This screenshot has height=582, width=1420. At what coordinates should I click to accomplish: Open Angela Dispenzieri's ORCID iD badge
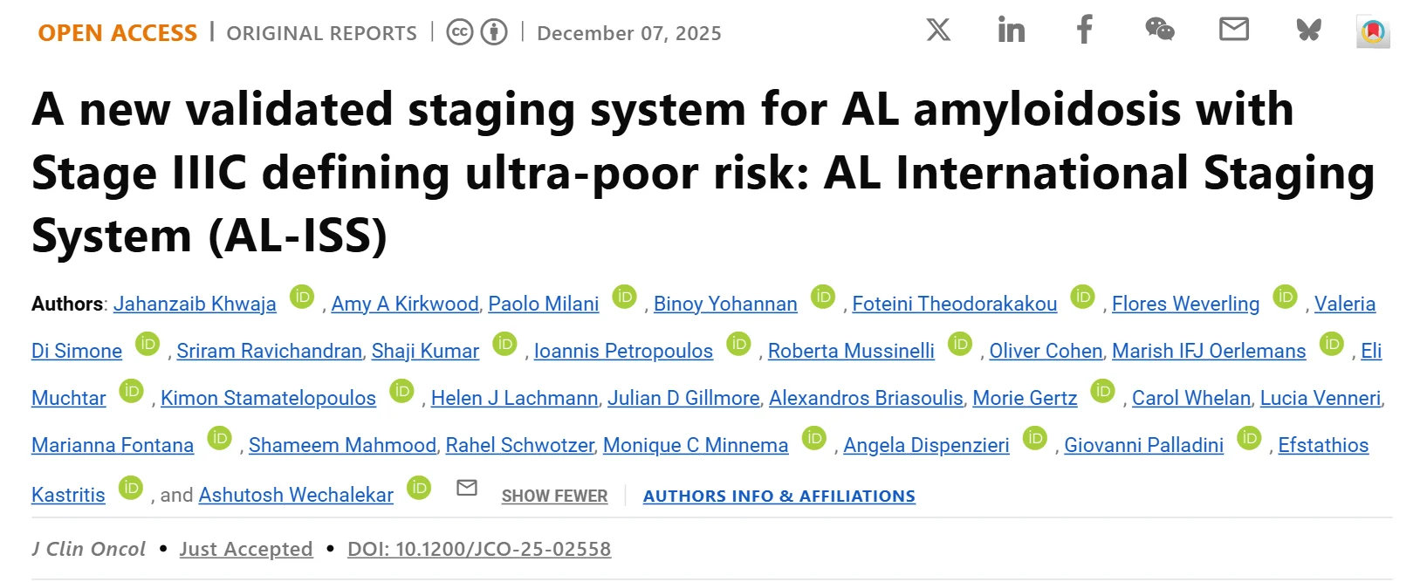tap(1035, 440)
